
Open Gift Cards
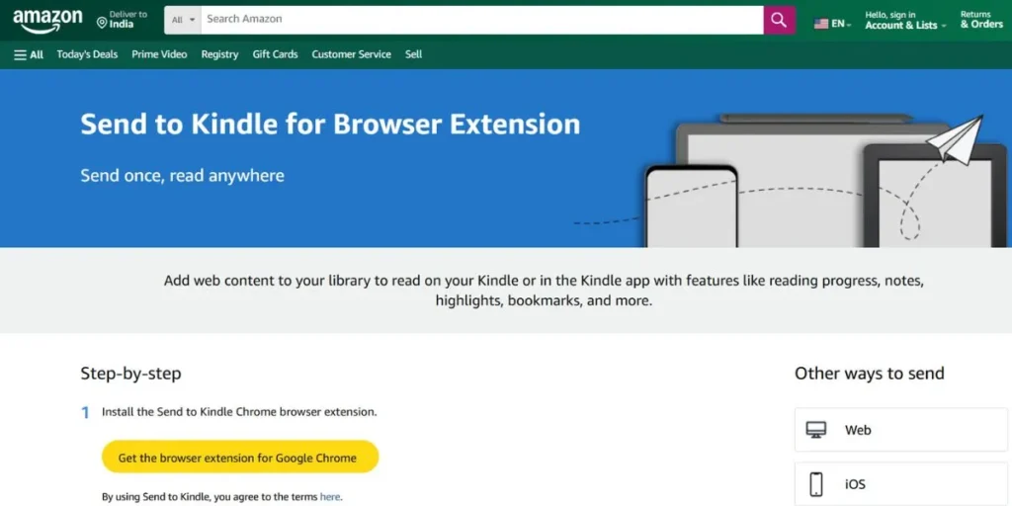point(275,54)
